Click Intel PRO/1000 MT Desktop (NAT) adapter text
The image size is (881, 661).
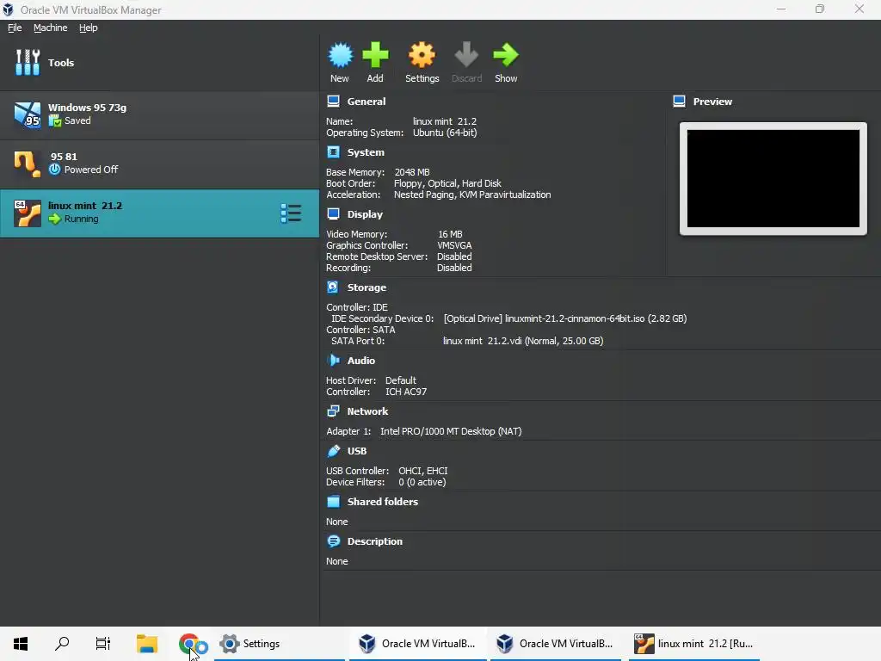click(x=451, y=431)
